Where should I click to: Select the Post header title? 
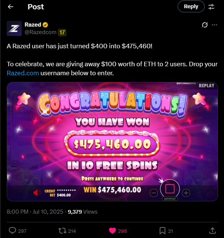36,7
